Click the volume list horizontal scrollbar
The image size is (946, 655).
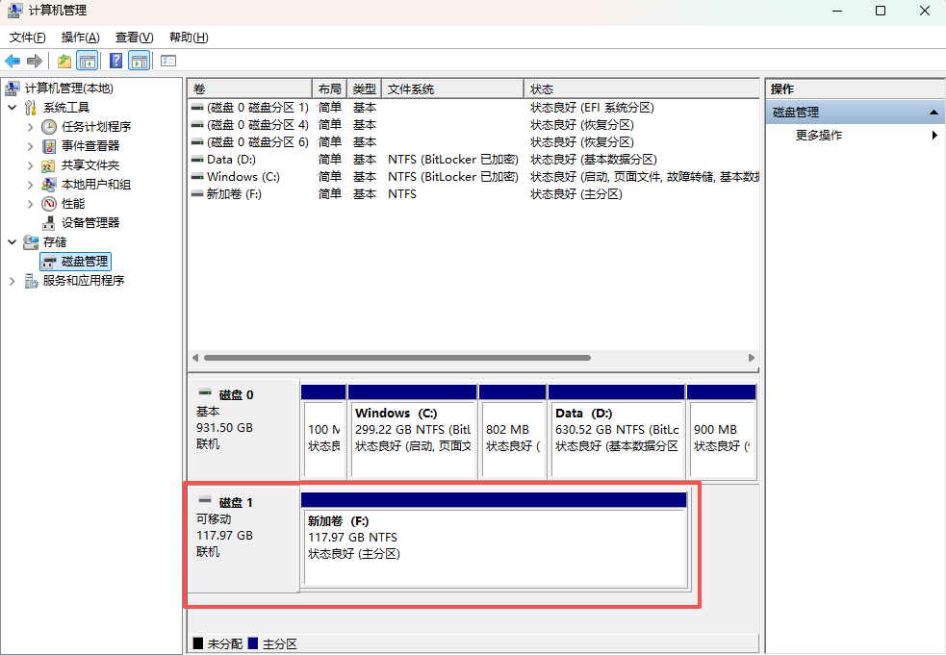(x=396, y=357)
